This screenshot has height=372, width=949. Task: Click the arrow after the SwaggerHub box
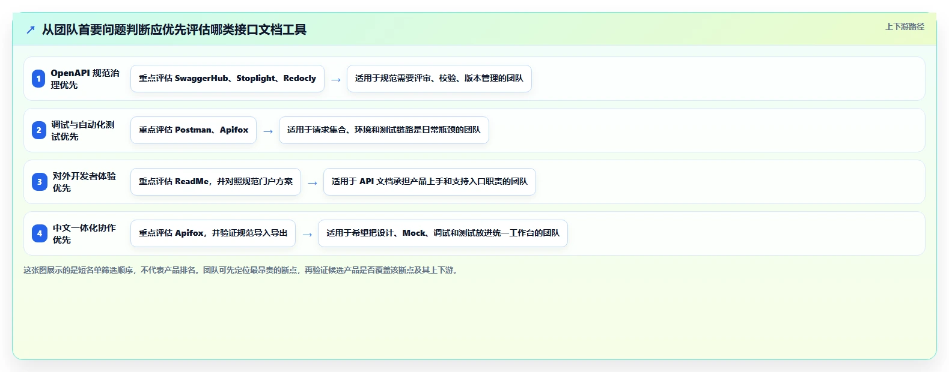point(336,80)
